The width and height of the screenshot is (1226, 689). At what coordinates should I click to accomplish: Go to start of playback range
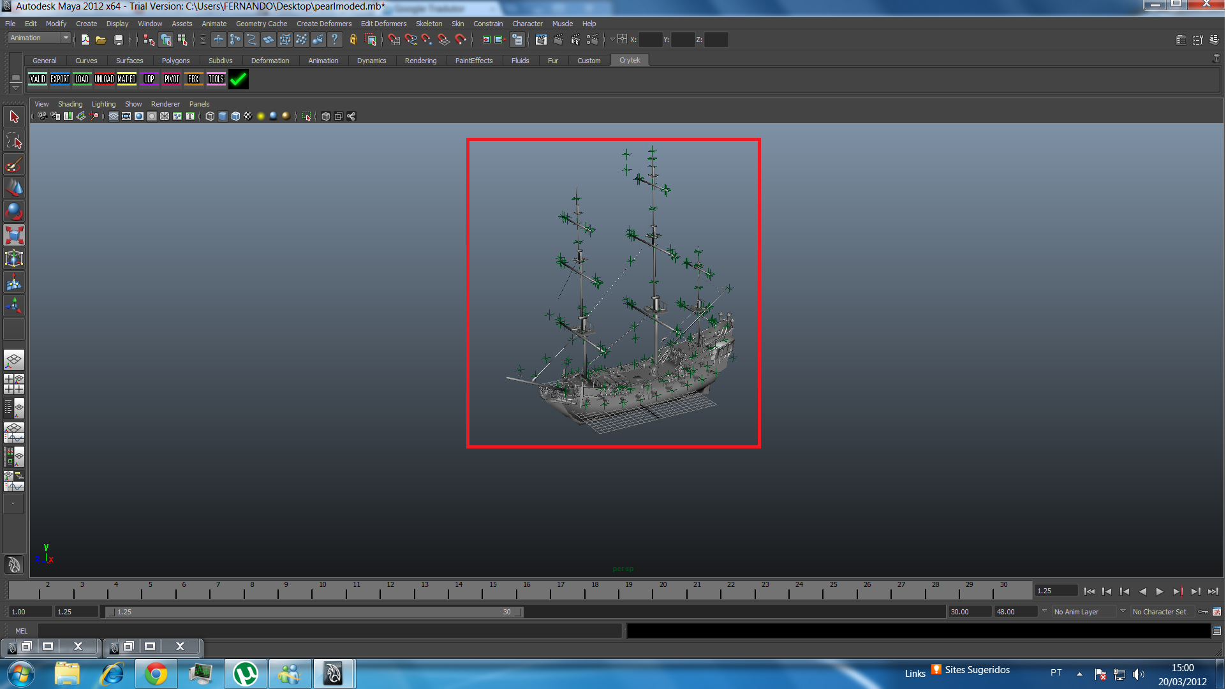1089,591
